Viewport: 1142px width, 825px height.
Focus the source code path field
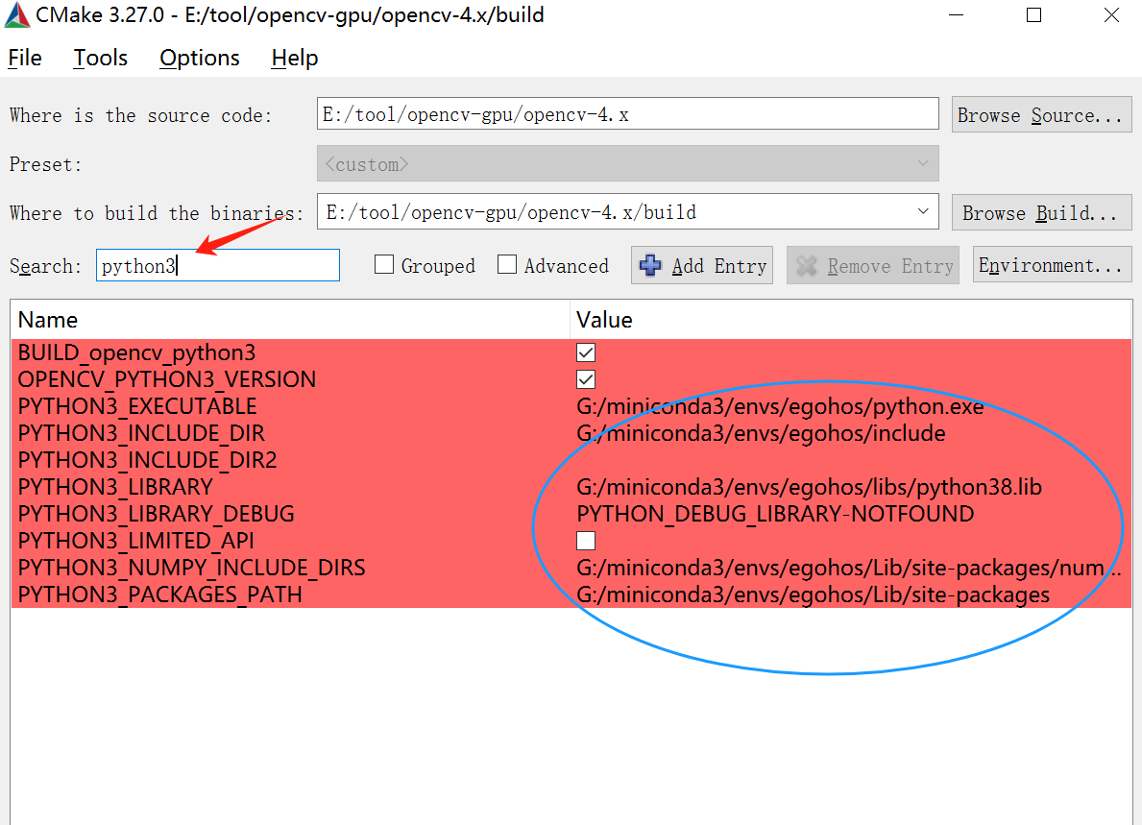click(628, 114)
